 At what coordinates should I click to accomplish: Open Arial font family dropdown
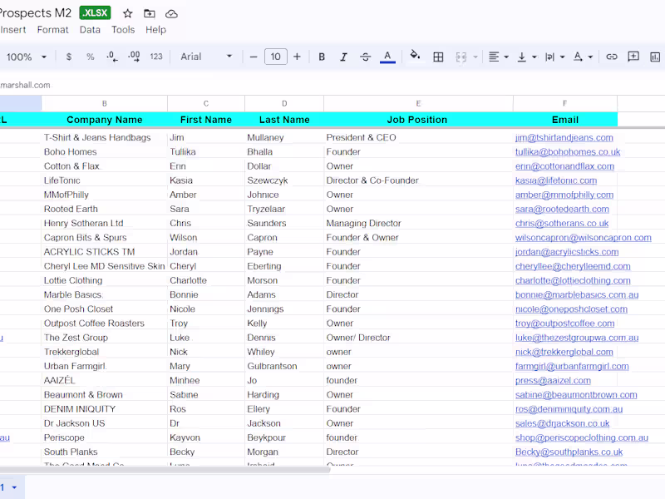click(x=206, y=57)
